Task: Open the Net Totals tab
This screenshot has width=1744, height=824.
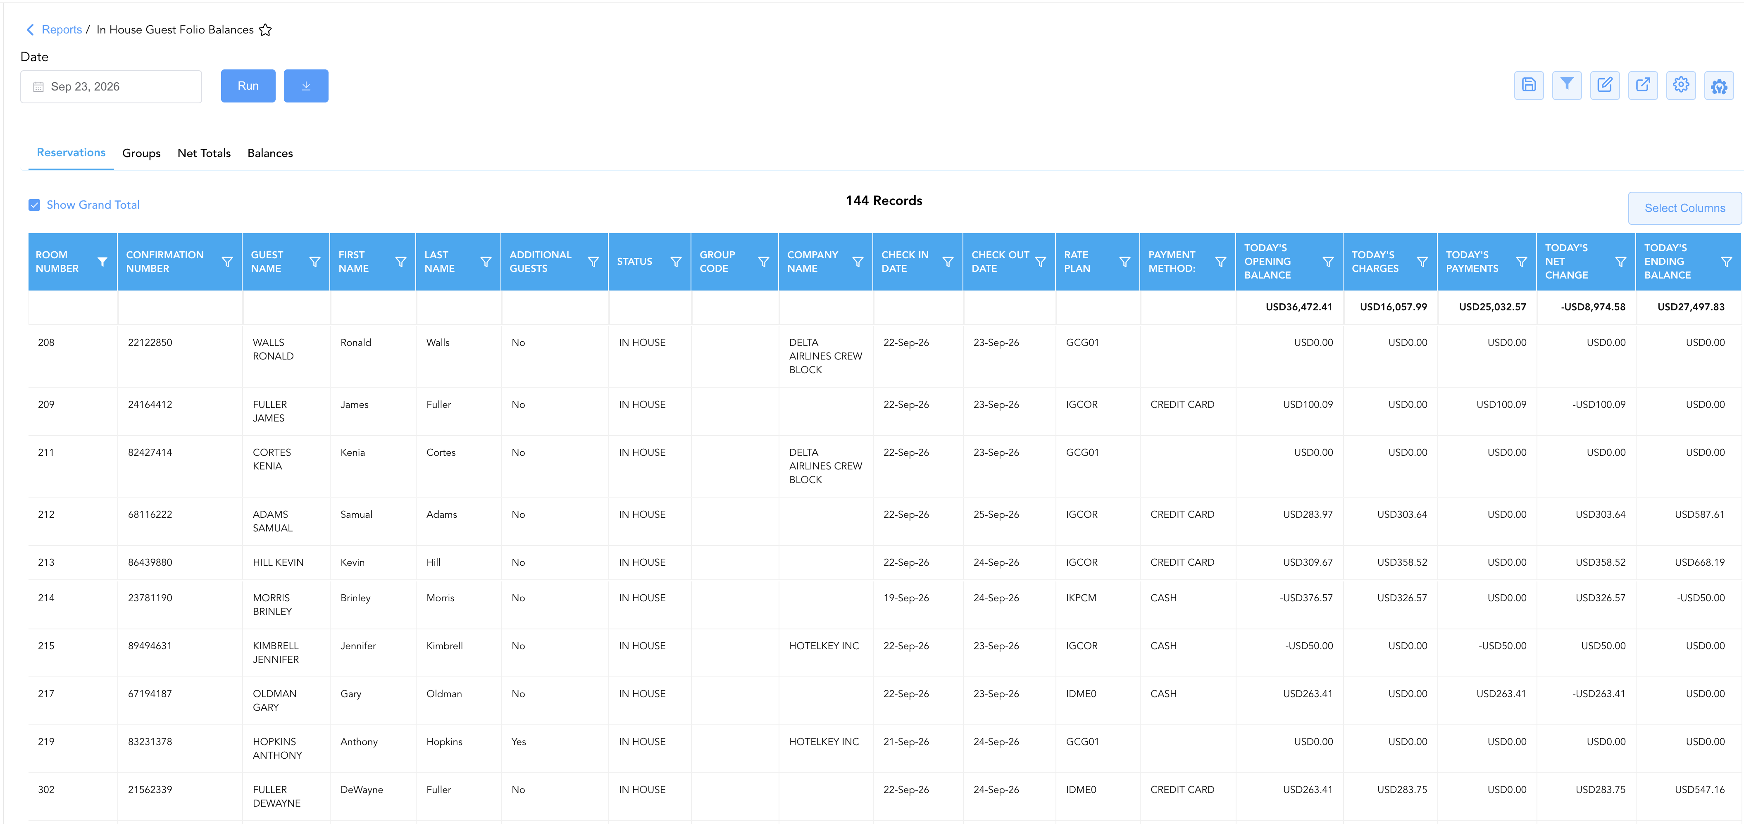Action: (x=204, y=154)
